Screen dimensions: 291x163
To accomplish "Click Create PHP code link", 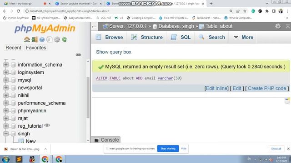I will pyautogui.click(x=267, y=88).
